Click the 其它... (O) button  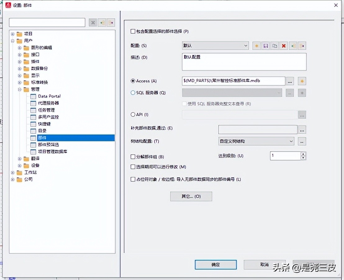coord(191,196)
